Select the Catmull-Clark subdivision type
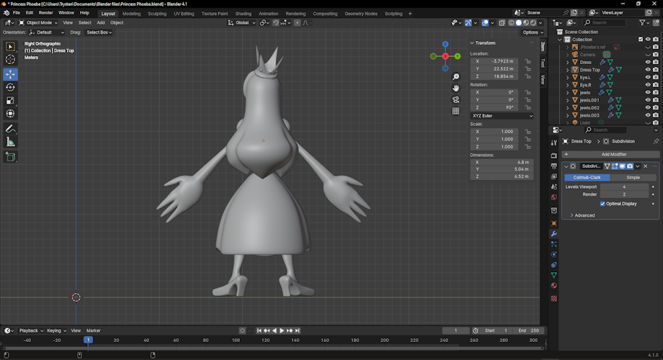663x360 pixels. (587, 177)
